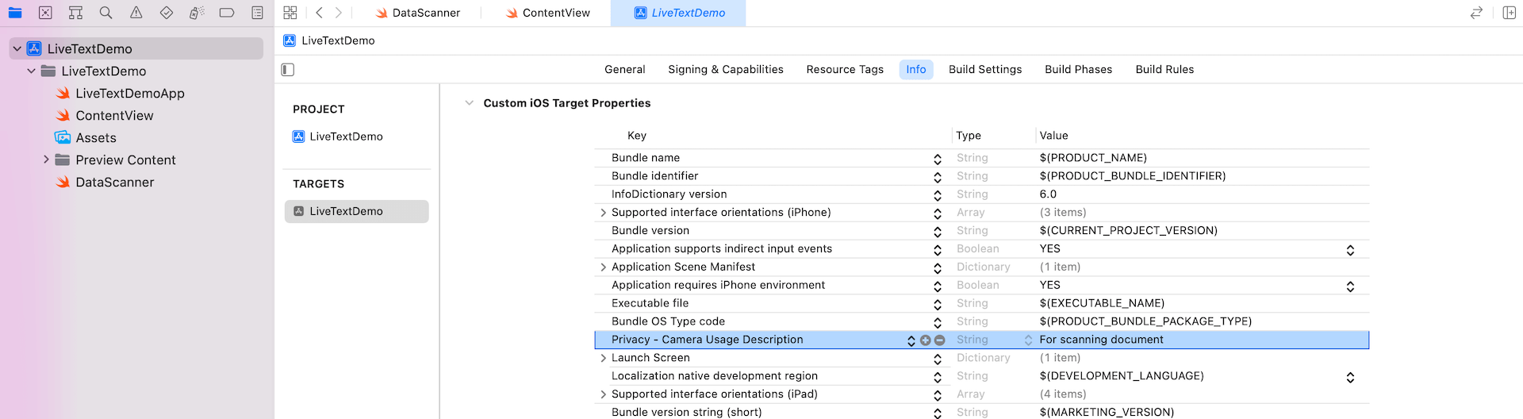The image size is (1523, 419).
Task: Open the Symbol navigator
Action: pos(75,13)
